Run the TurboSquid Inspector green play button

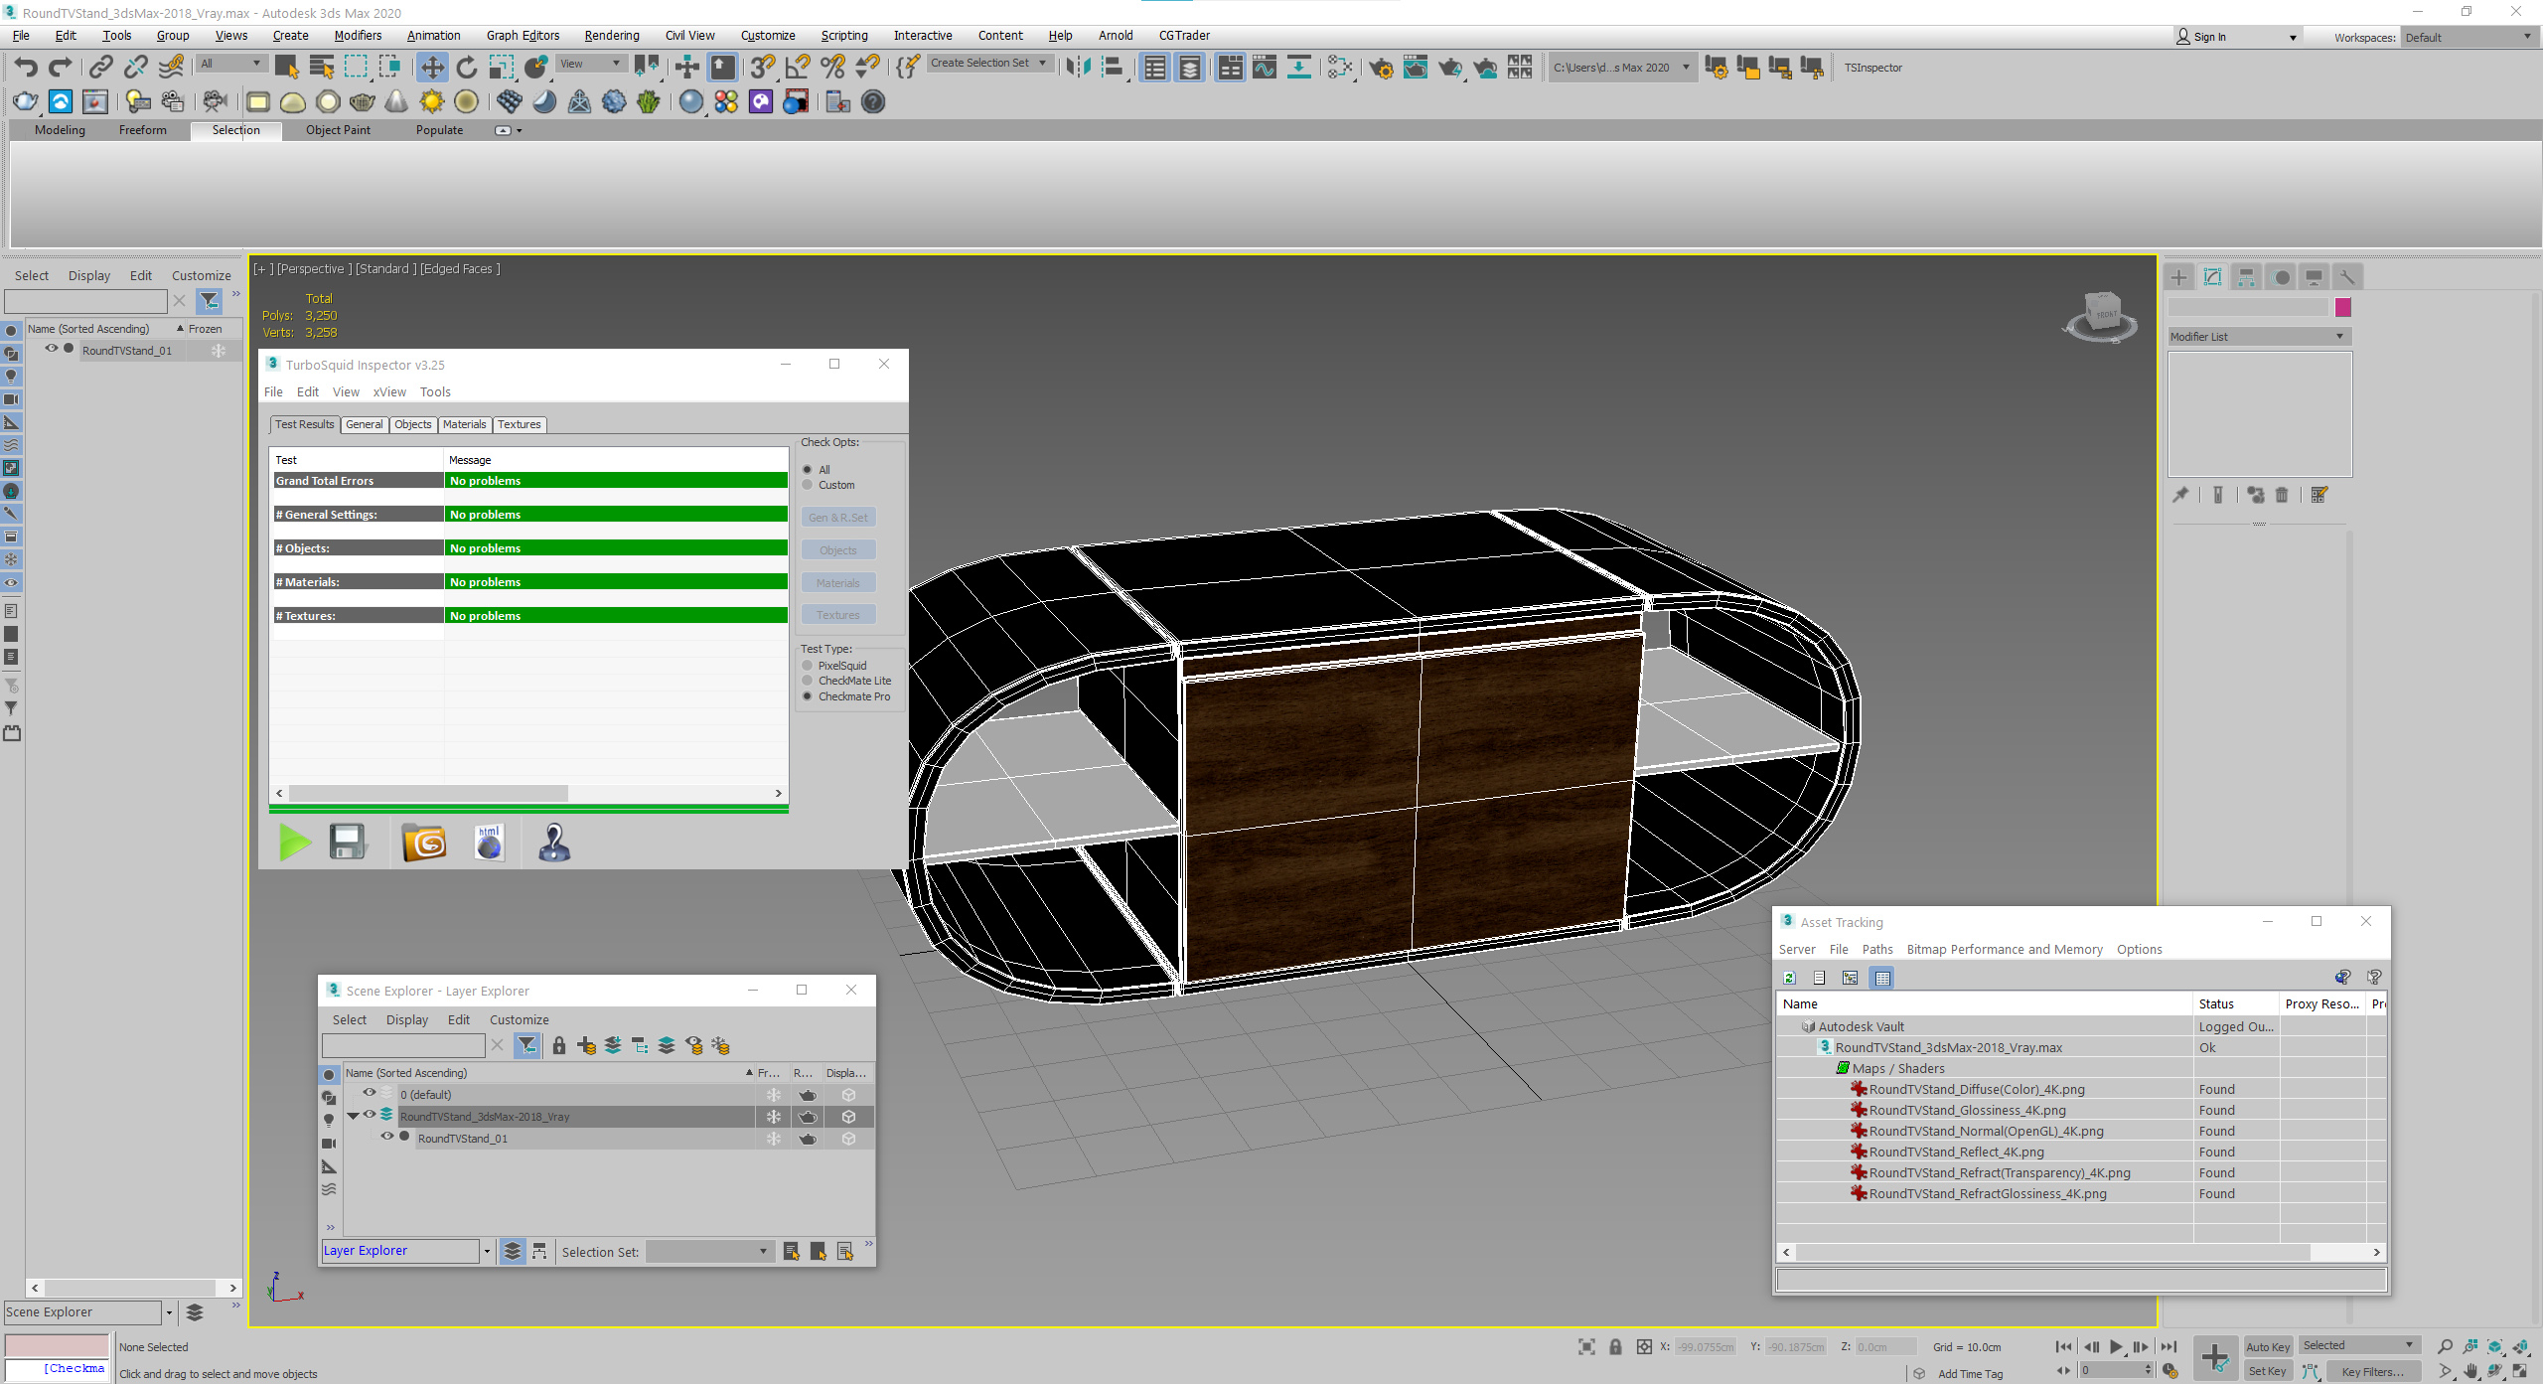coord(295,843)
